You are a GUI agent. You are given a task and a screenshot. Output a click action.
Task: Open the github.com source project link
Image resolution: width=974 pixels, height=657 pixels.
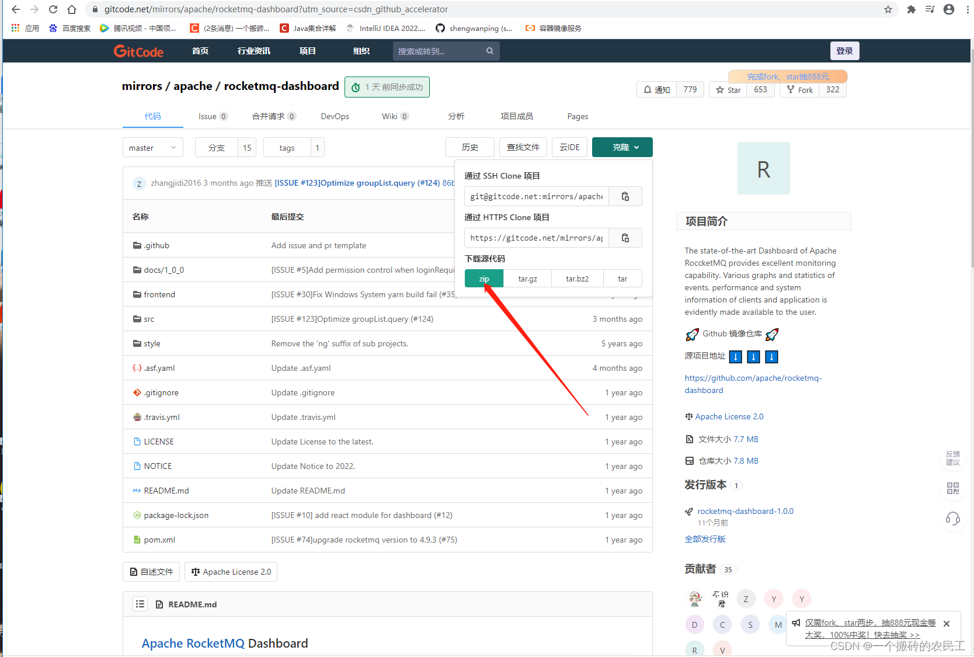(753, 384)
